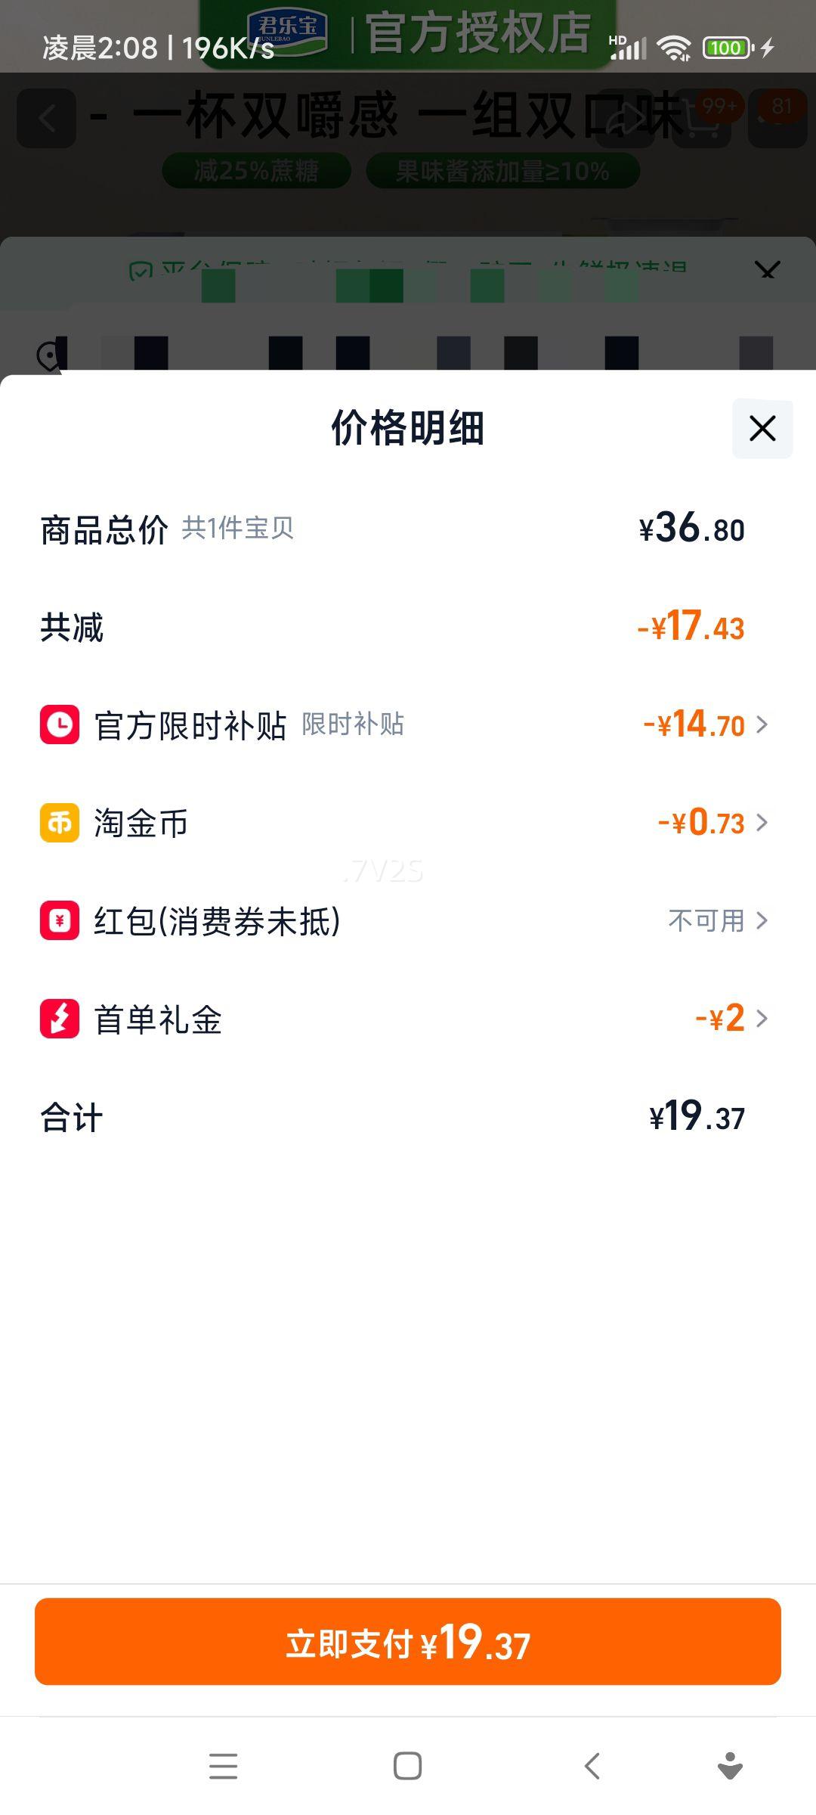The width and height of the screenshot is (816, 1815).
Task: Tap the red clock 官方限时补贴 icon
Action: click(60, 724)
